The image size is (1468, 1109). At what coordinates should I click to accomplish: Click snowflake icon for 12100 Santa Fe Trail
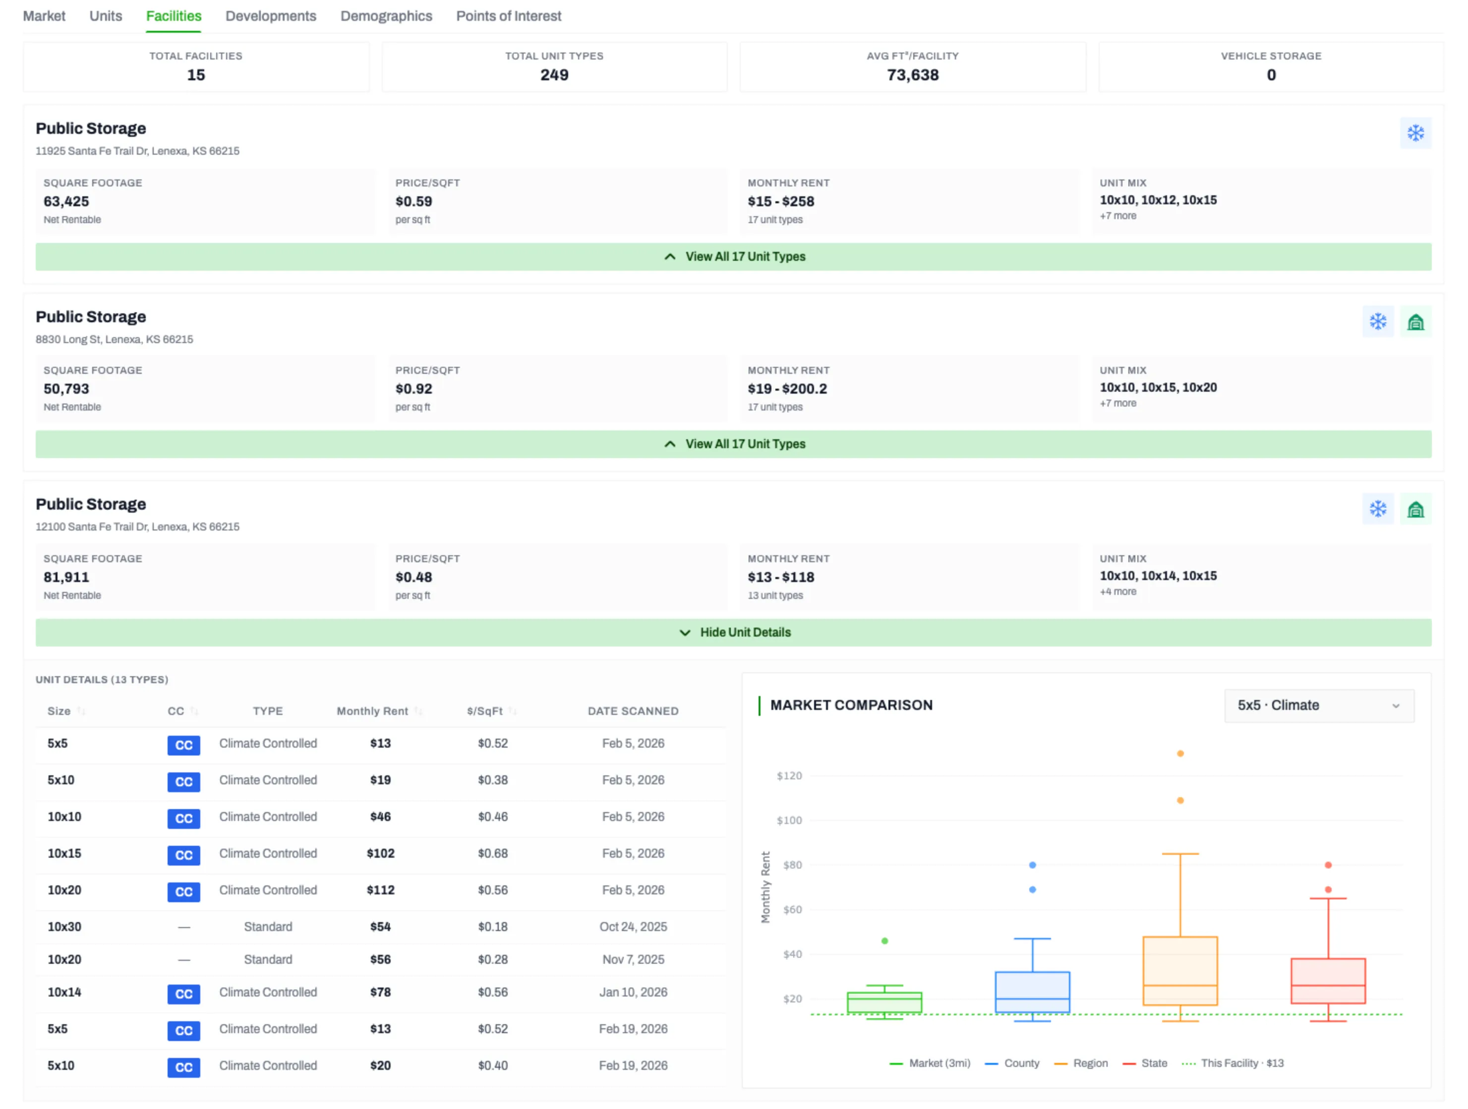1378,509
